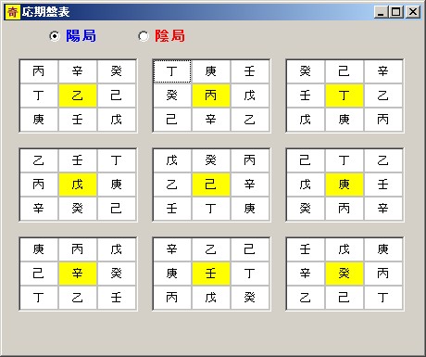The height and width of the screenshot is (357, 426).
Task: Click the yellow 壬 center cell
Action: [210, 274]
